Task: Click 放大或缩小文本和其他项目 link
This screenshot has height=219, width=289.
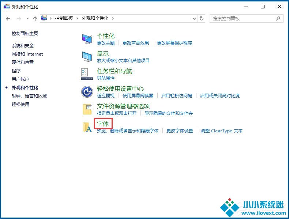Action: [123, 61]
